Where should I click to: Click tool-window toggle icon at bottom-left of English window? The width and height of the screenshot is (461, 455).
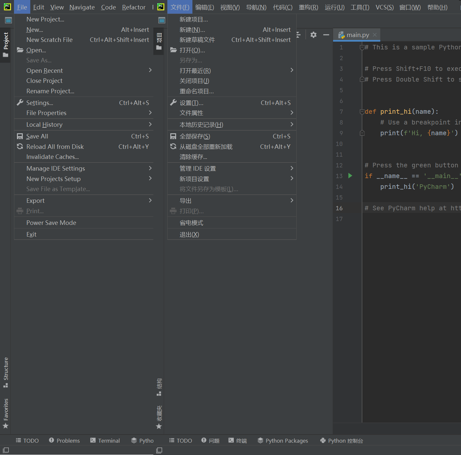6,450
